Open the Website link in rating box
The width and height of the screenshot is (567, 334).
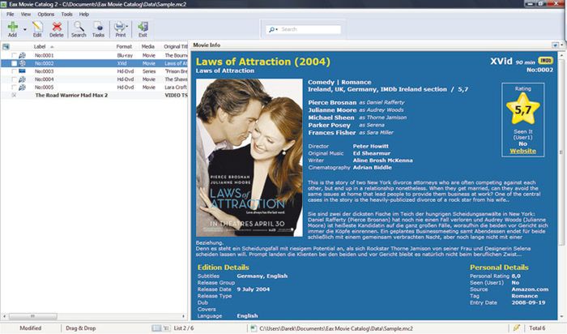523,151
